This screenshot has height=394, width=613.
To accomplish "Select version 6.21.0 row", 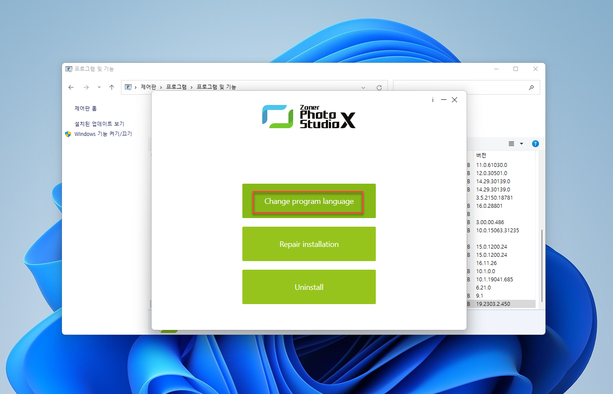I will pos(483,288).
